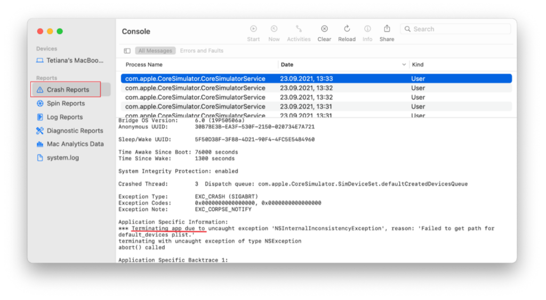Open the Activities toolbar icon
The width and height of the screenshot is (546, 300).
tap(299, 29)
